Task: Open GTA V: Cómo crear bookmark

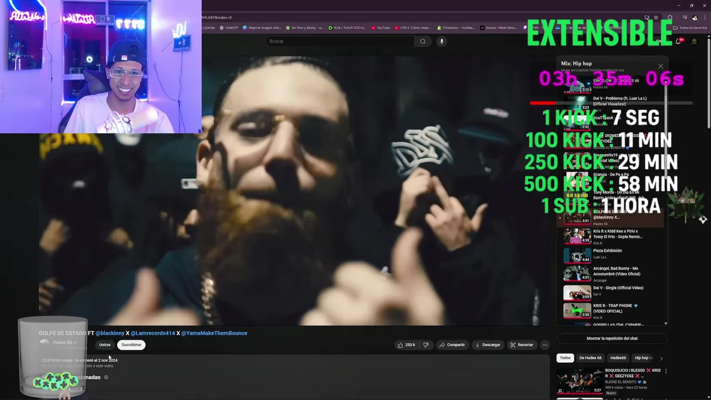Action: (x=412, y=27)
